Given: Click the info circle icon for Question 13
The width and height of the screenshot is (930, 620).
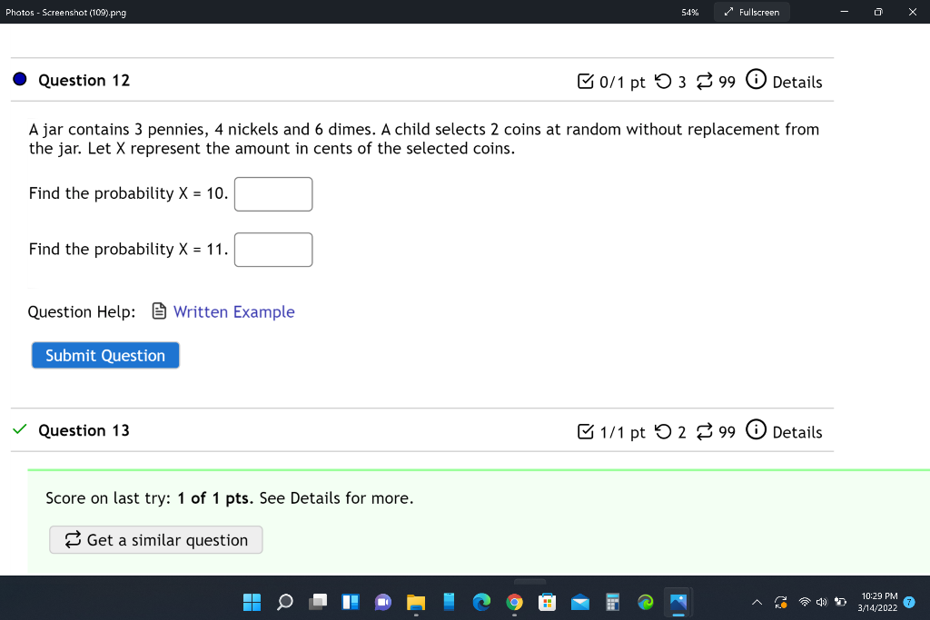Looking at the screenshot, I should coord(757,430).
